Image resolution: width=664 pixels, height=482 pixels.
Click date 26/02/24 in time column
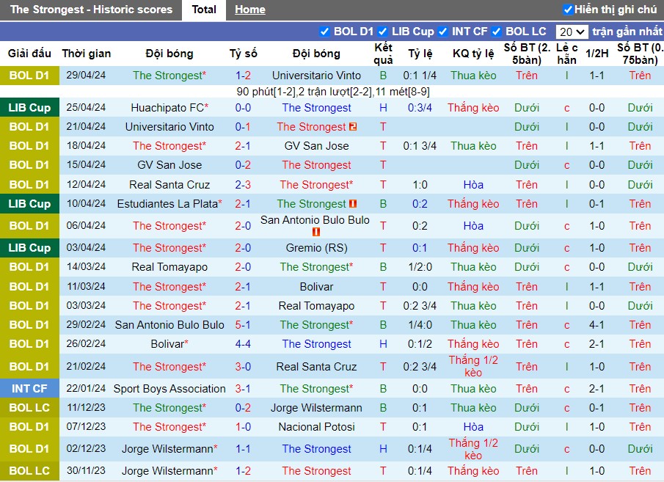click(86, 344)
